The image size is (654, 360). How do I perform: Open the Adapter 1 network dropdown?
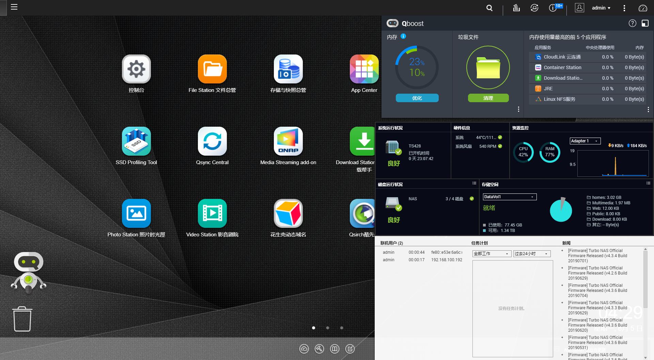[x=585, y=141]
